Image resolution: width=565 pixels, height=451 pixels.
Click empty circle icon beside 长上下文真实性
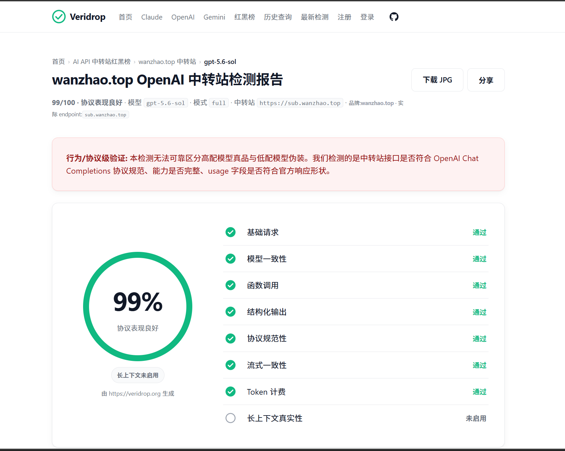tap(230, 418)
